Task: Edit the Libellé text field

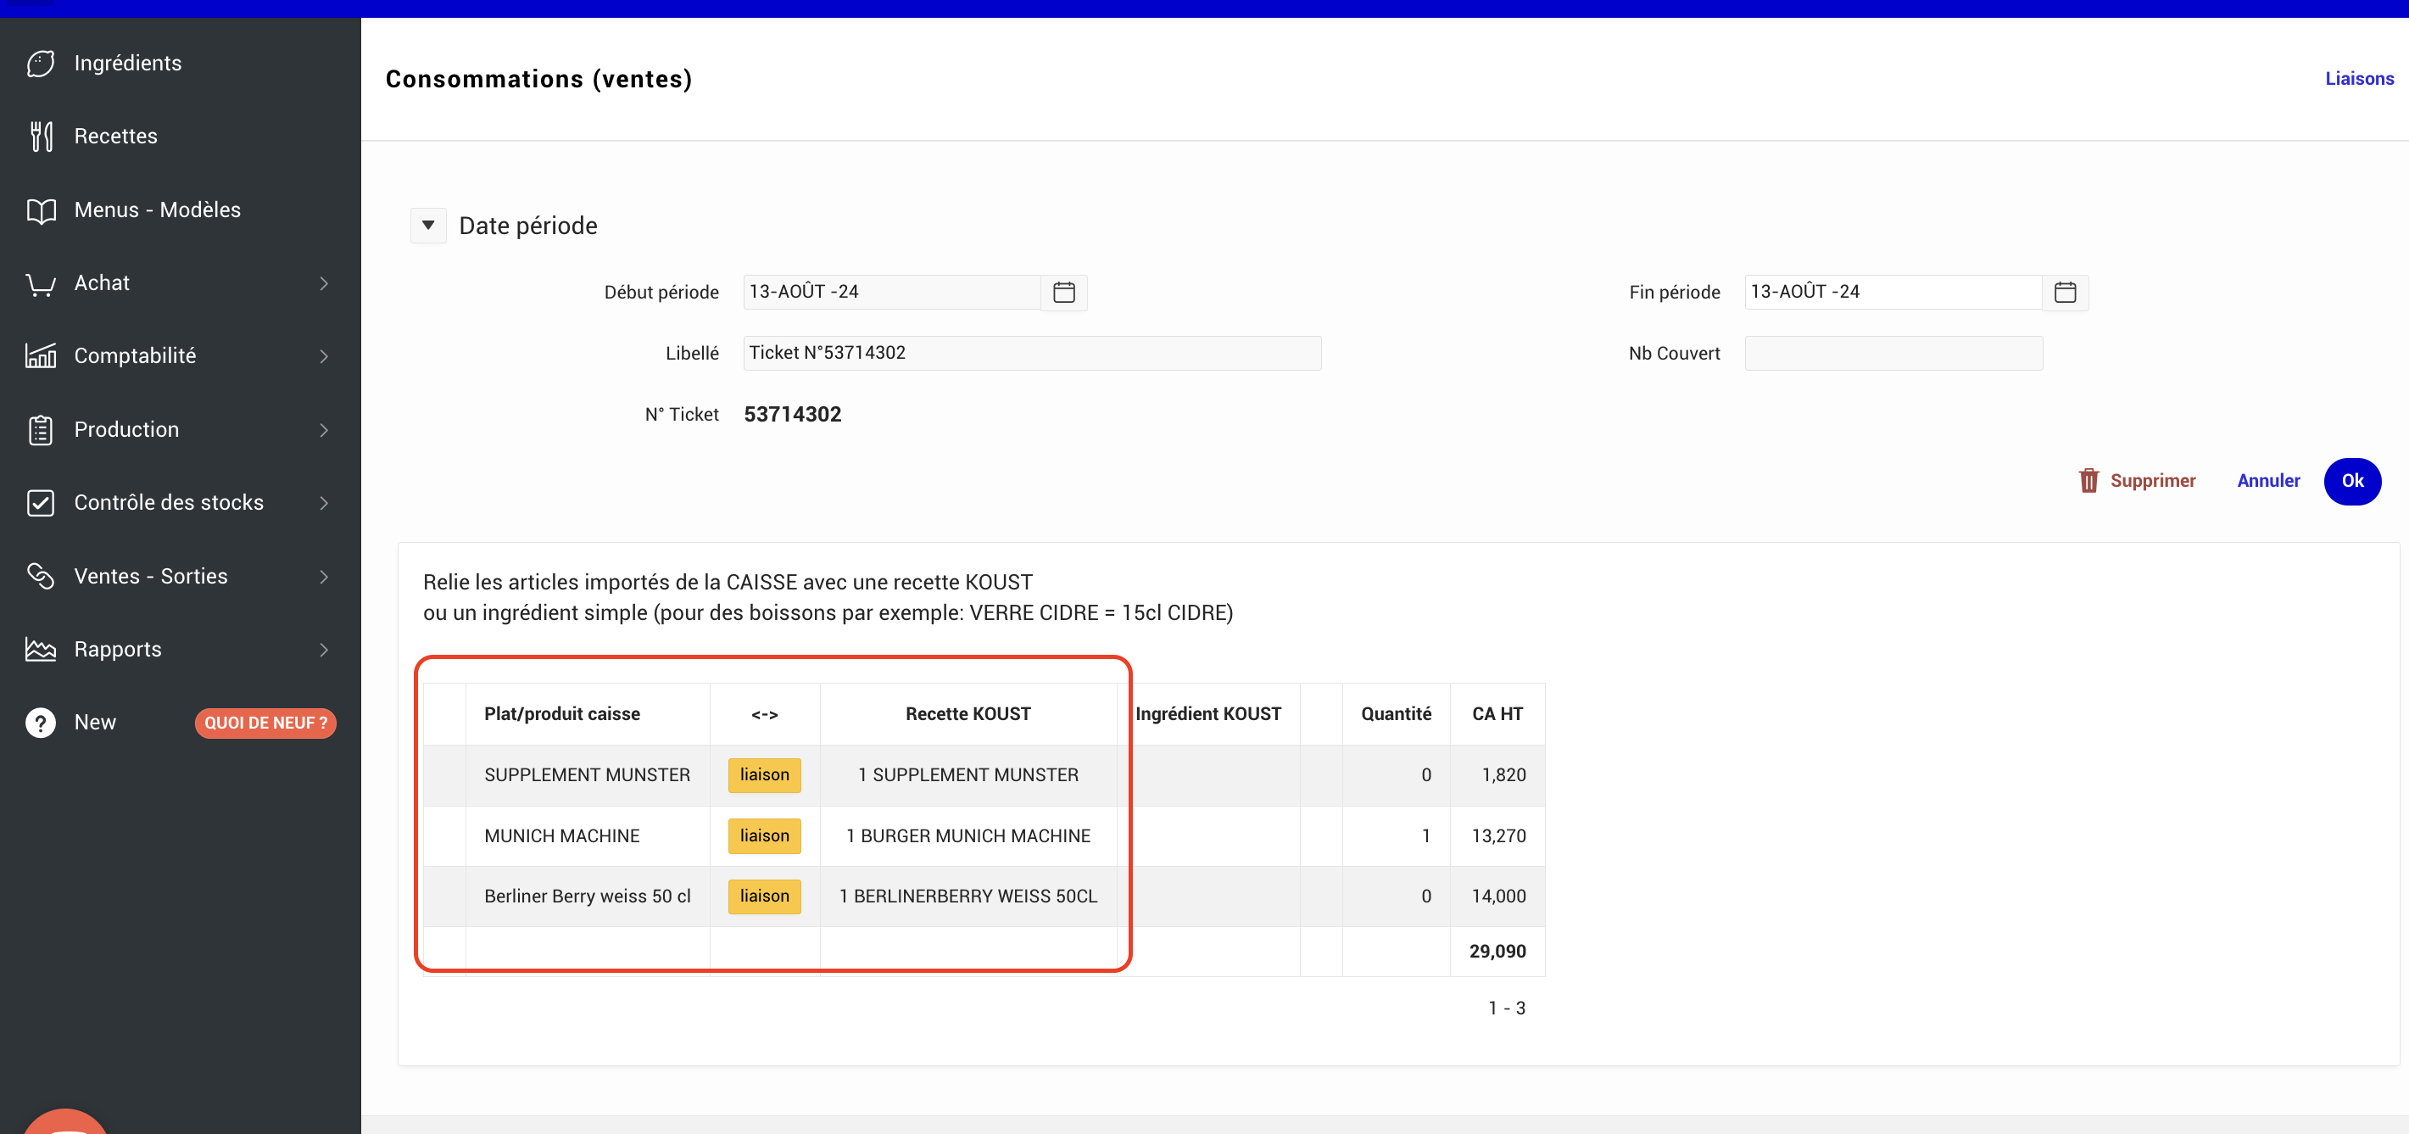Action: [x=1033, y=354]
